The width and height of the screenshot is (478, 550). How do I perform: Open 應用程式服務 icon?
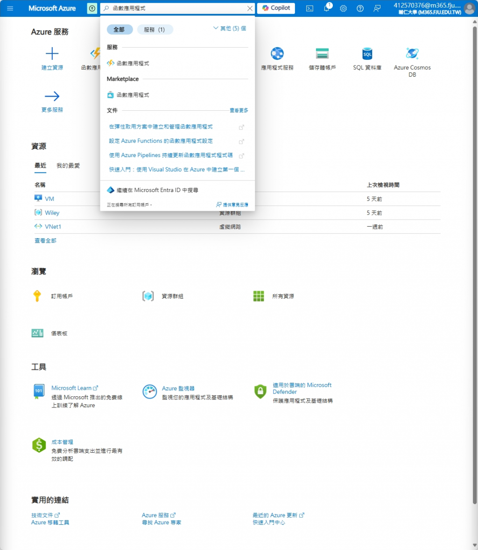coord(277,54)
